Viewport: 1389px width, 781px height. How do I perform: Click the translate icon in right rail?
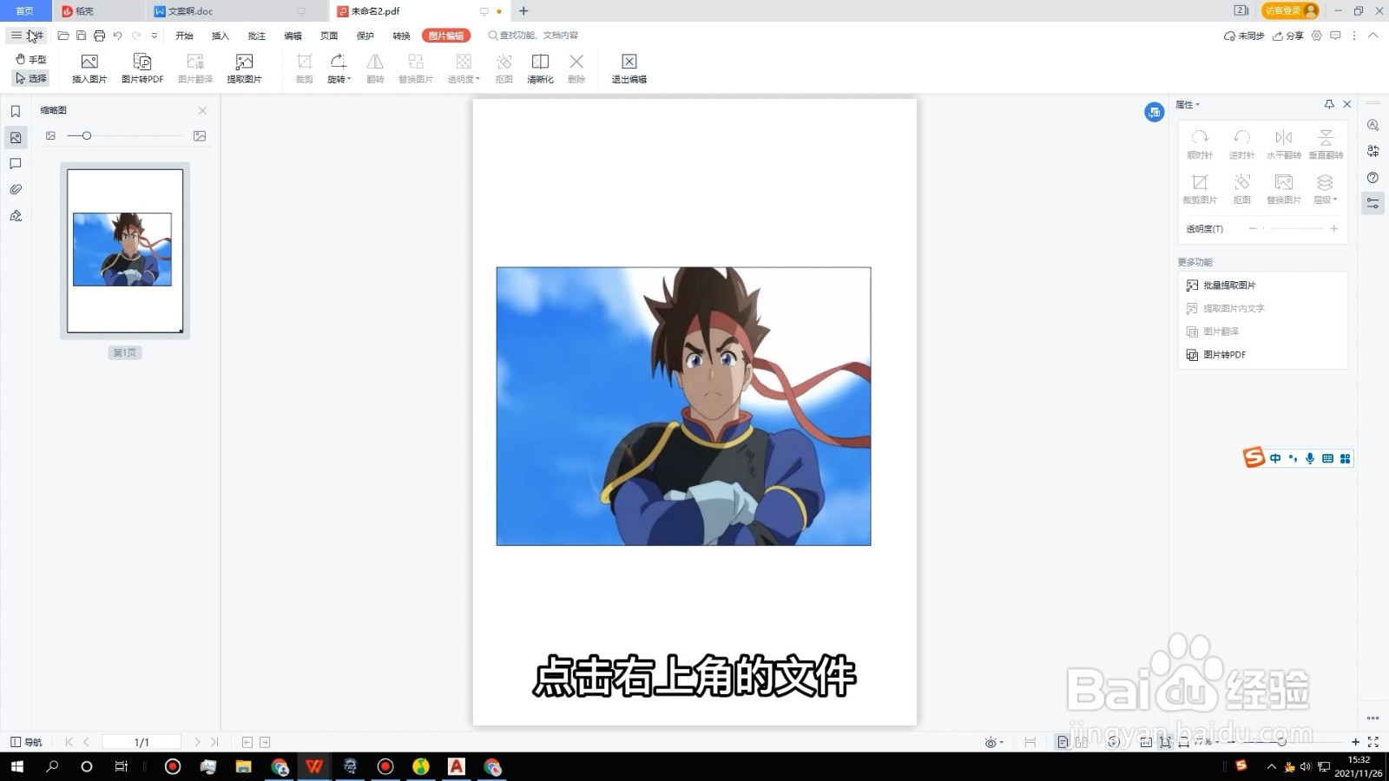tap(1373, 151)
